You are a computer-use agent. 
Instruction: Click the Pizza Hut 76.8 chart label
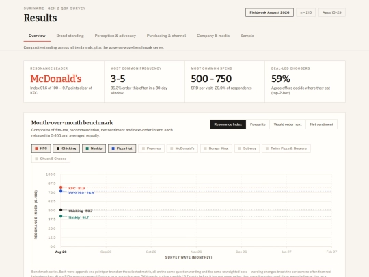(x=81, y=193)
